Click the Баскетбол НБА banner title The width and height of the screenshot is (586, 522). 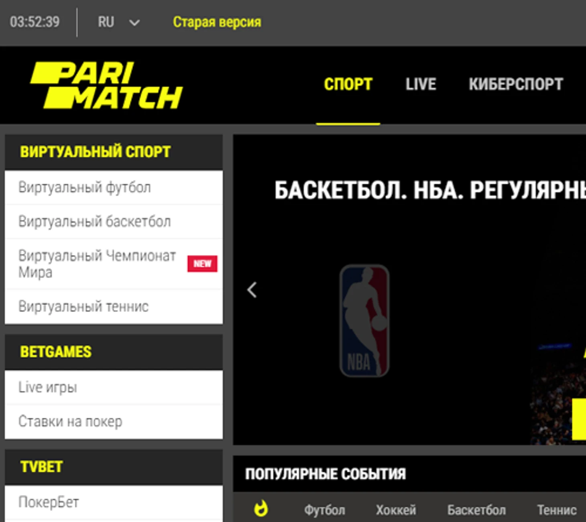(x=430, y=190)
